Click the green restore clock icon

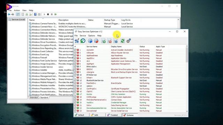point(83,41)
